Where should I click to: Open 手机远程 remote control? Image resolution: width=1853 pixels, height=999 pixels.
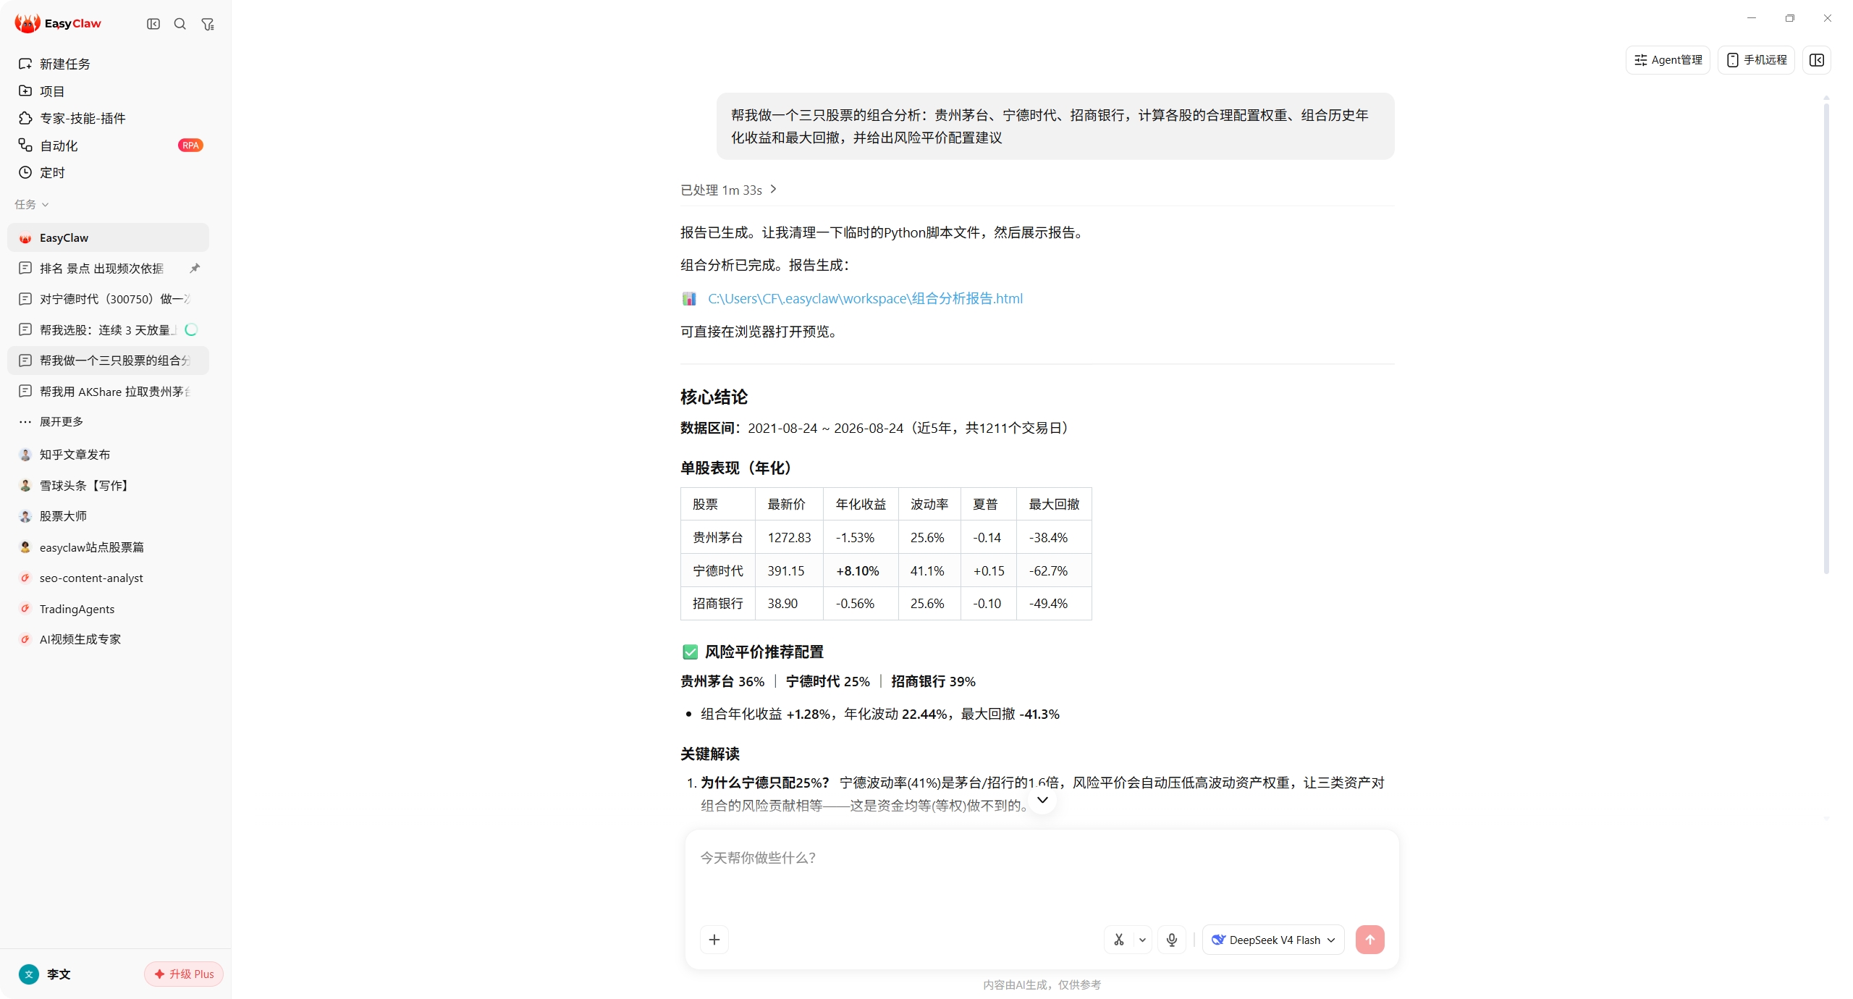point(1757,60)
